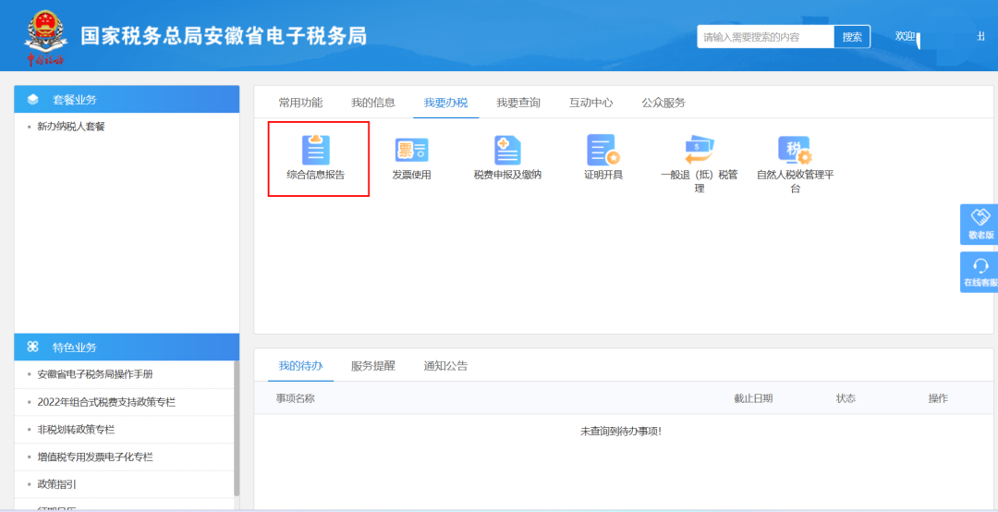Open the 我要查询 tab

518,103
